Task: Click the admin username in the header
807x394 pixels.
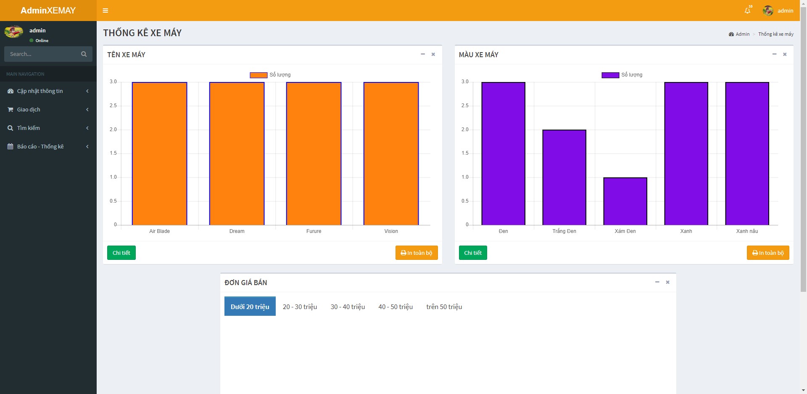Action: [785, 11]
